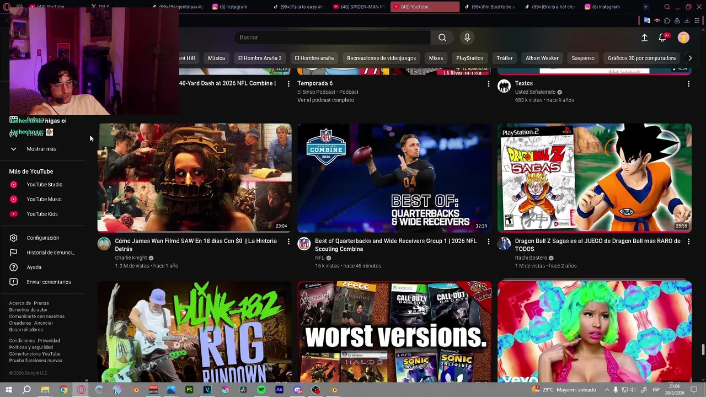Viewport: 706px width, 397px height.
Task: Open Cómo funciona YouTube link
Action: coord(35,354)
